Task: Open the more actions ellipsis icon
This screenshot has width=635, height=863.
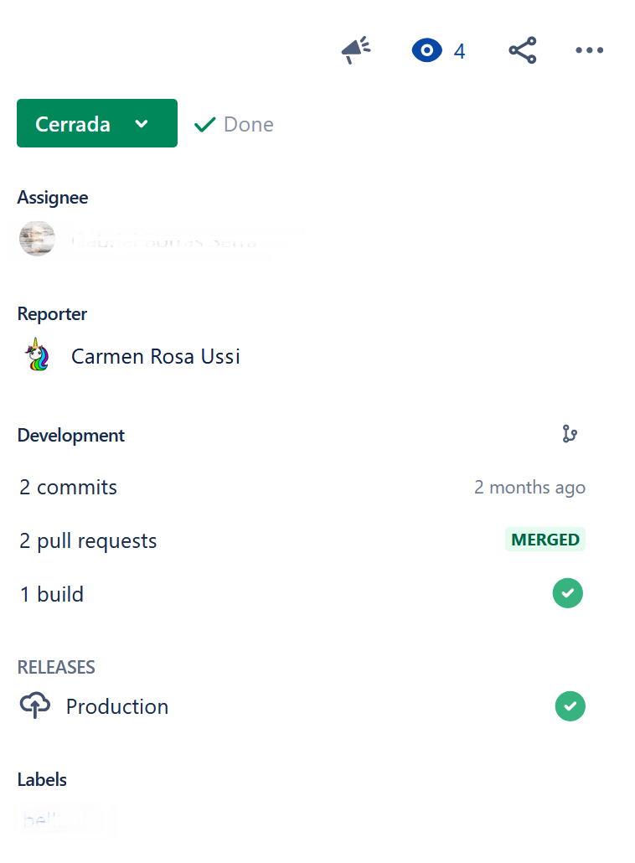Action: pos(589,50)
